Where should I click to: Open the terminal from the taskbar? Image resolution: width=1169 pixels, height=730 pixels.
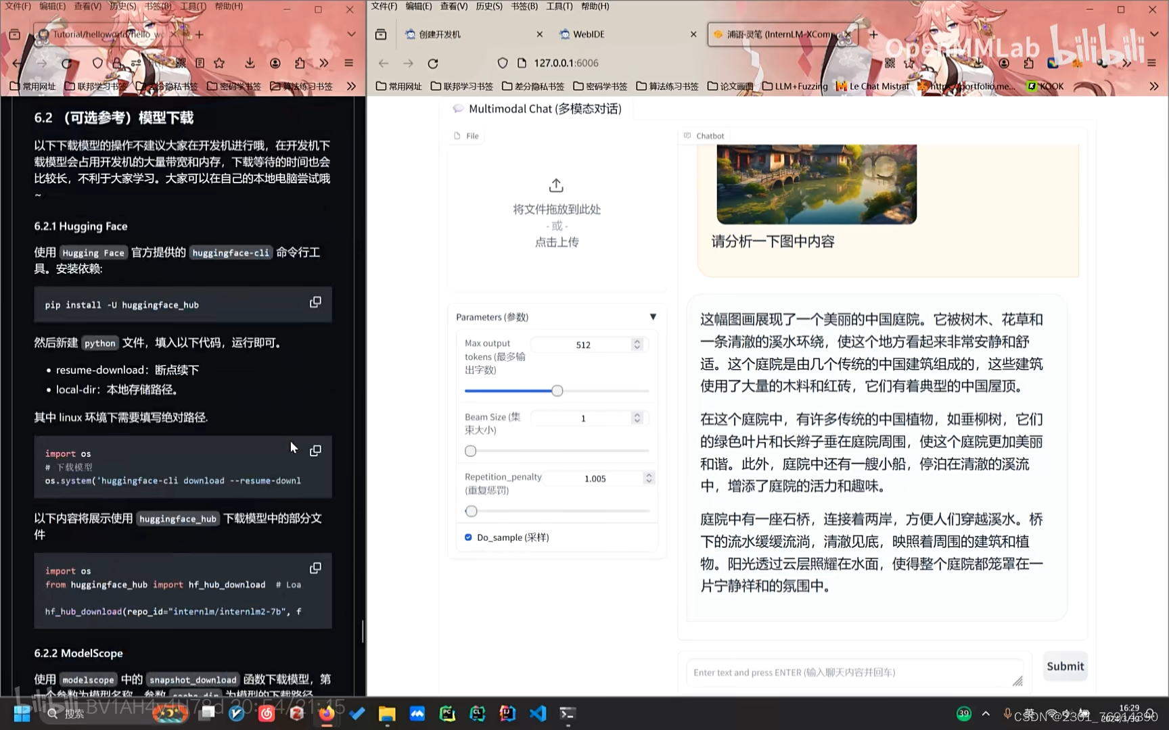coord(568,713)
